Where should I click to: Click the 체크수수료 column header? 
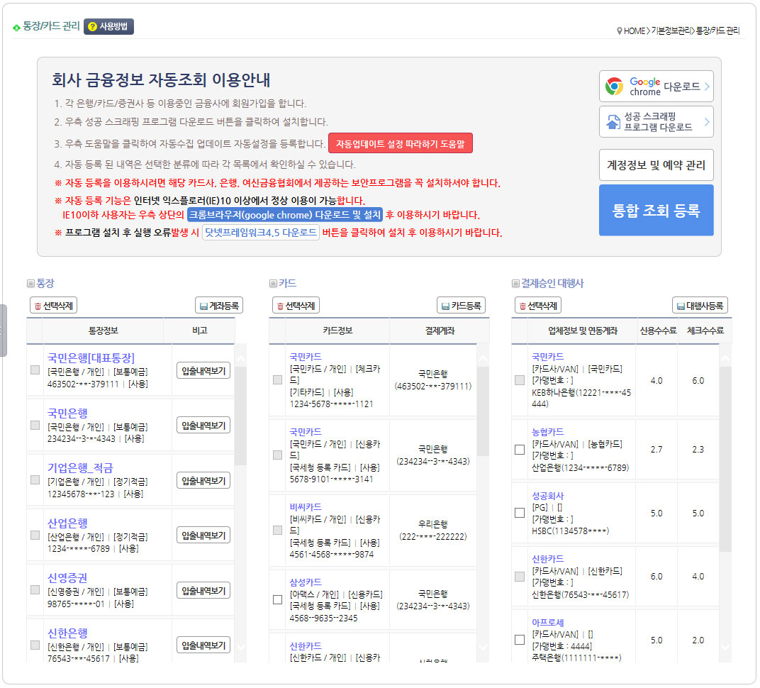tap(705, 331)
